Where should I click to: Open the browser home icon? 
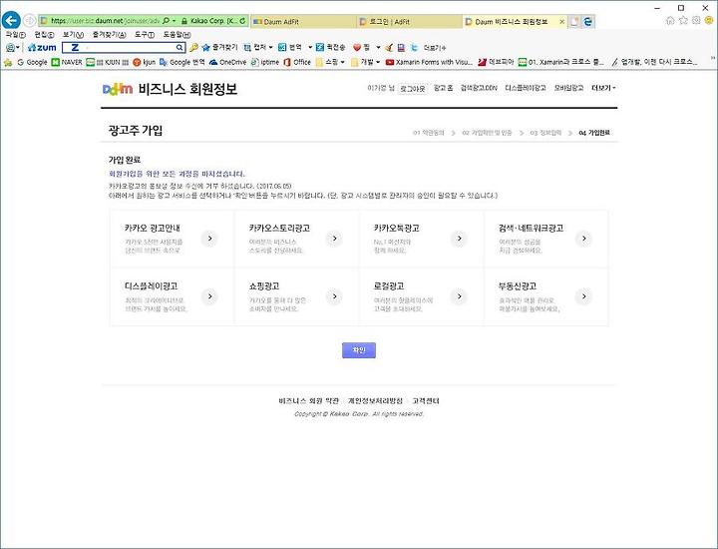coord(670,21)
